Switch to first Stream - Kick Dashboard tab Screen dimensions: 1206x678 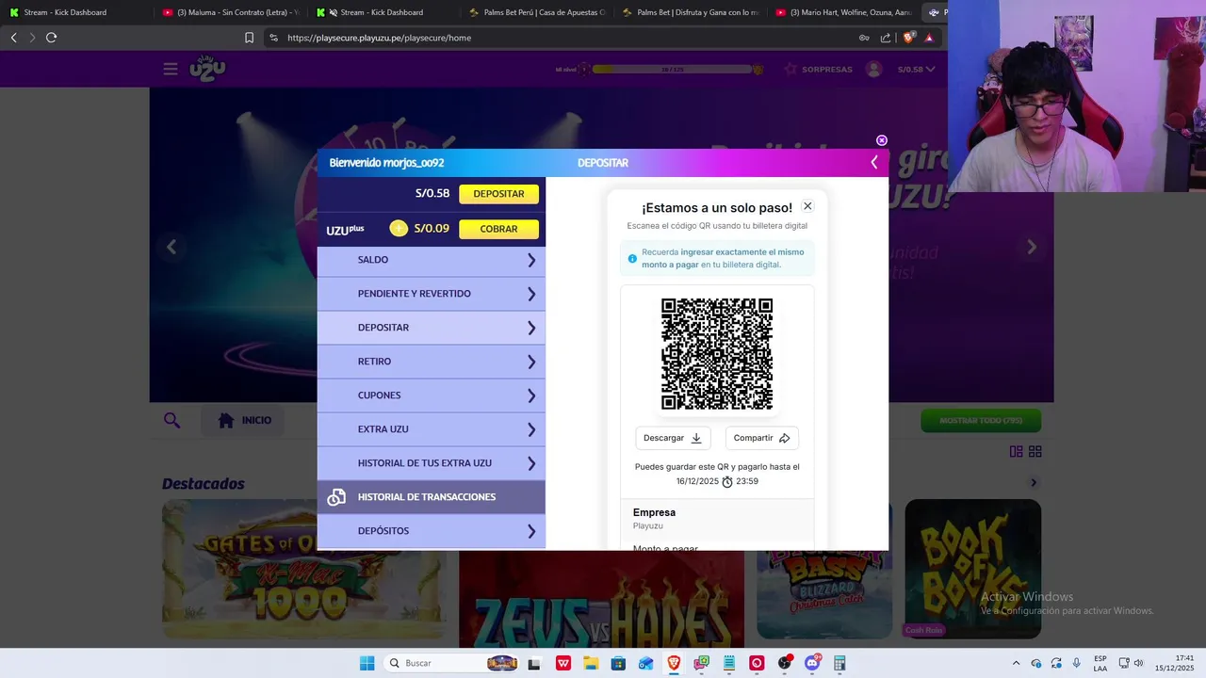click(75, 12)
